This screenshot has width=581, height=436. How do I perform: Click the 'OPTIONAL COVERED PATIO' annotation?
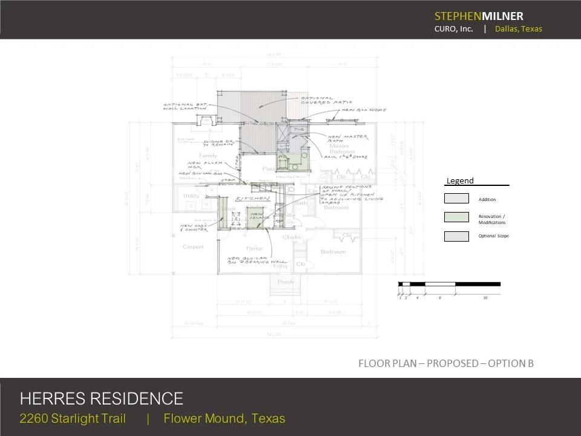coord(326,100)
